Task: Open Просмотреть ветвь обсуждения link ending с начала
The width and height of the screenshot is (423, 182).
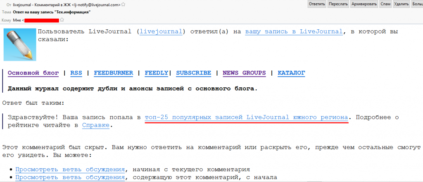Action: (70, 177)
